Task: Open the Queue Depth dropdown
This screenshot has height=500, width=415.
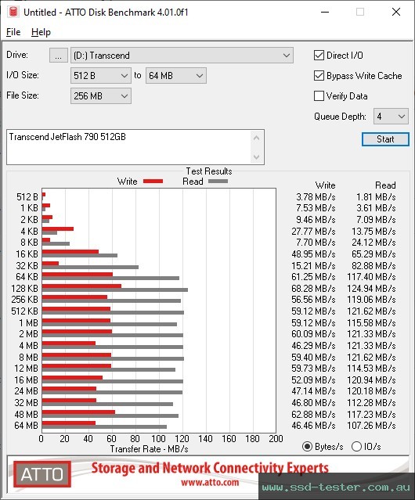Action: click(391, 117)
